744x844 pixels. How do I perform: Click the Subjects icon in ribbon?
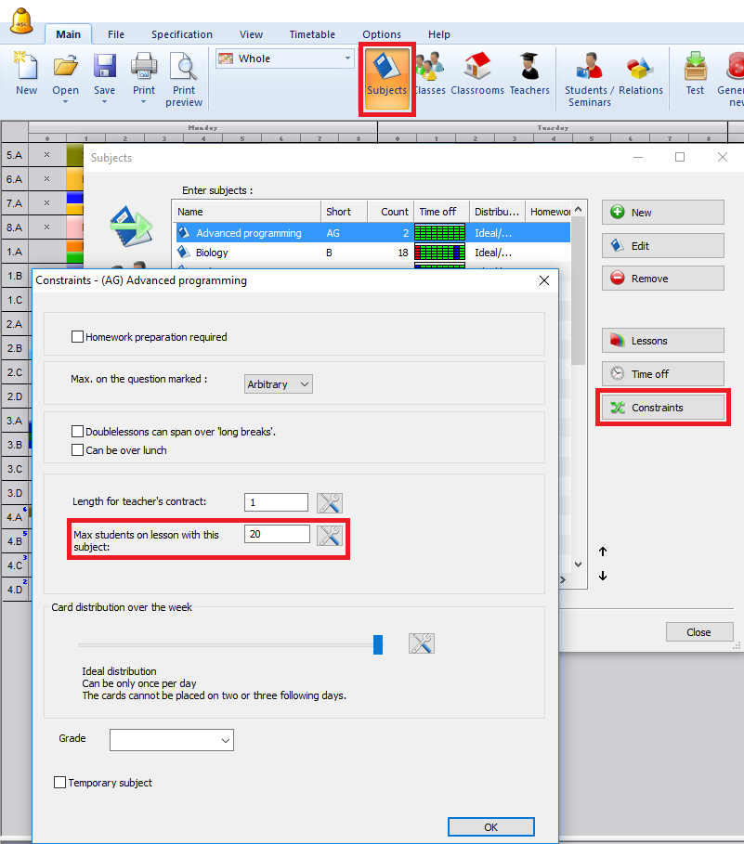click(386, 73)
